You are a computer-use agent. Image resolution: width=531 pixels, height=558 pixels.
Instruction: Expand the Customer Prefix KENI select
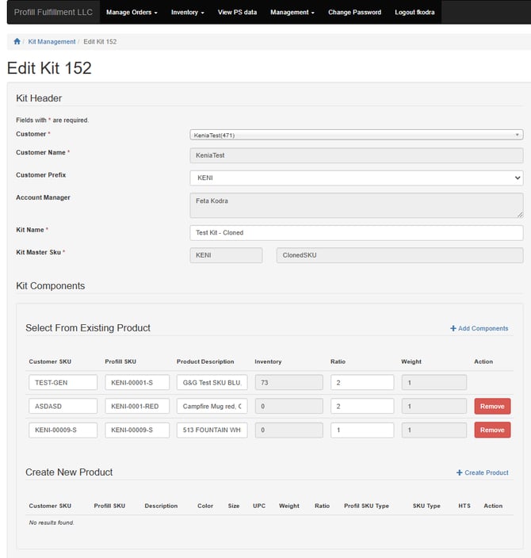click(356, 178)
